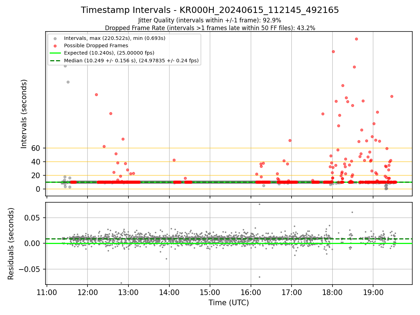
Task: Click the '0' tick label on the intervals y-axis
Action: [x=38, y=189]
